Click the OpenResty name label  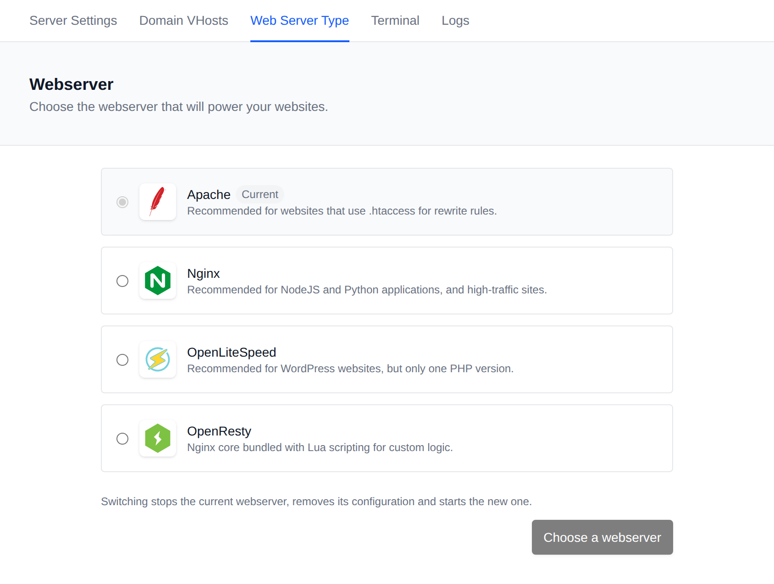[x=219, y=431]
